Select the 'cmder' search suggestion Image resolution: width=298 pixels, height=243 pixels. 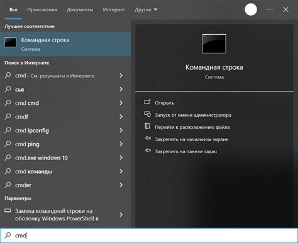tap(65, 185)
